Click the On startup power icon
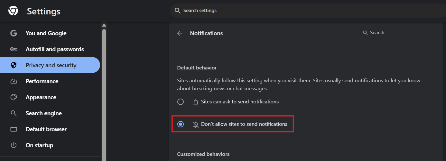This screenshot has width=446, height=161. 14,145
